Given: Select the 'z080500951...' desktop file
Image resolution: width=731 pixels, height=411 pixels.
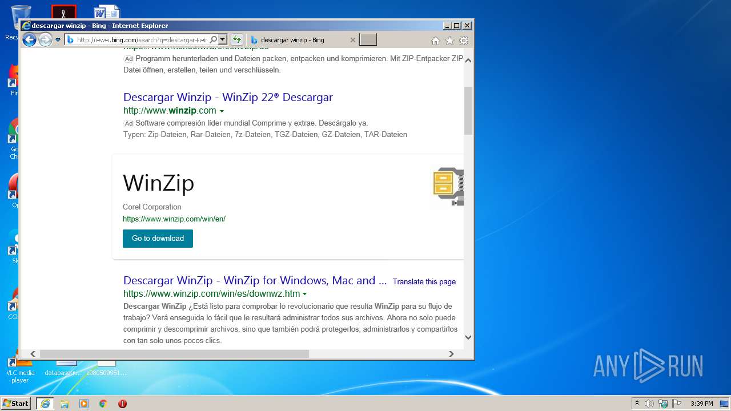Looking at the screenshot, I should click(106, 369).
